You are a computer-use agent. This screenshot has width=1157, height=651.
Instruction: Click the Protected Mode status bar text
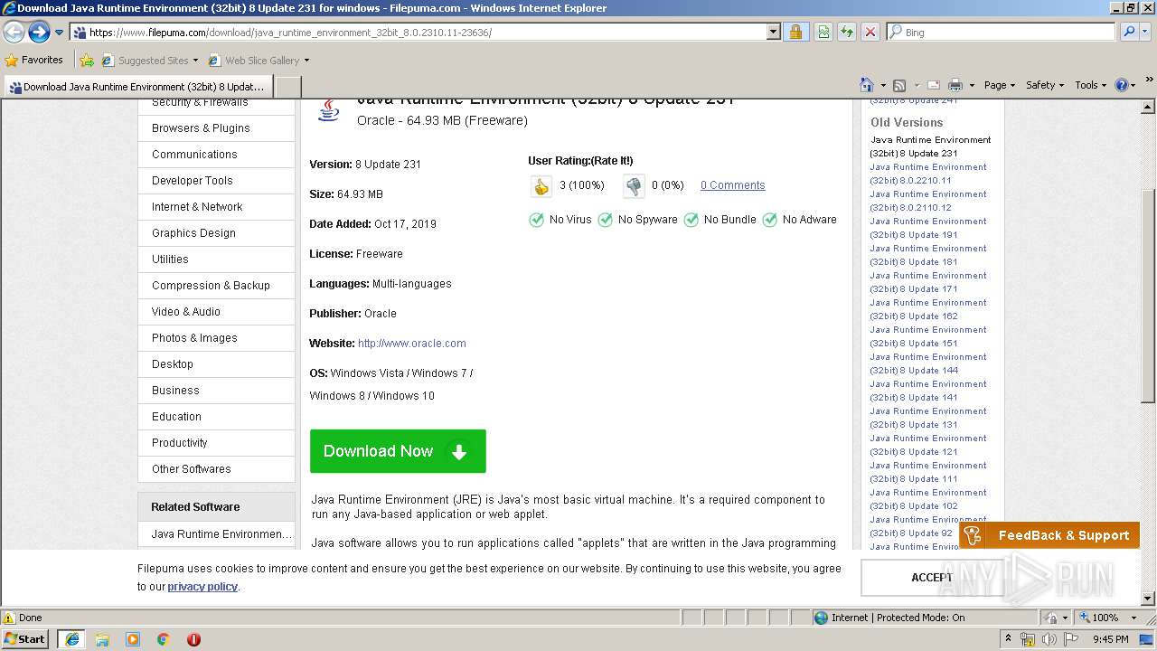tap(898, 618)
